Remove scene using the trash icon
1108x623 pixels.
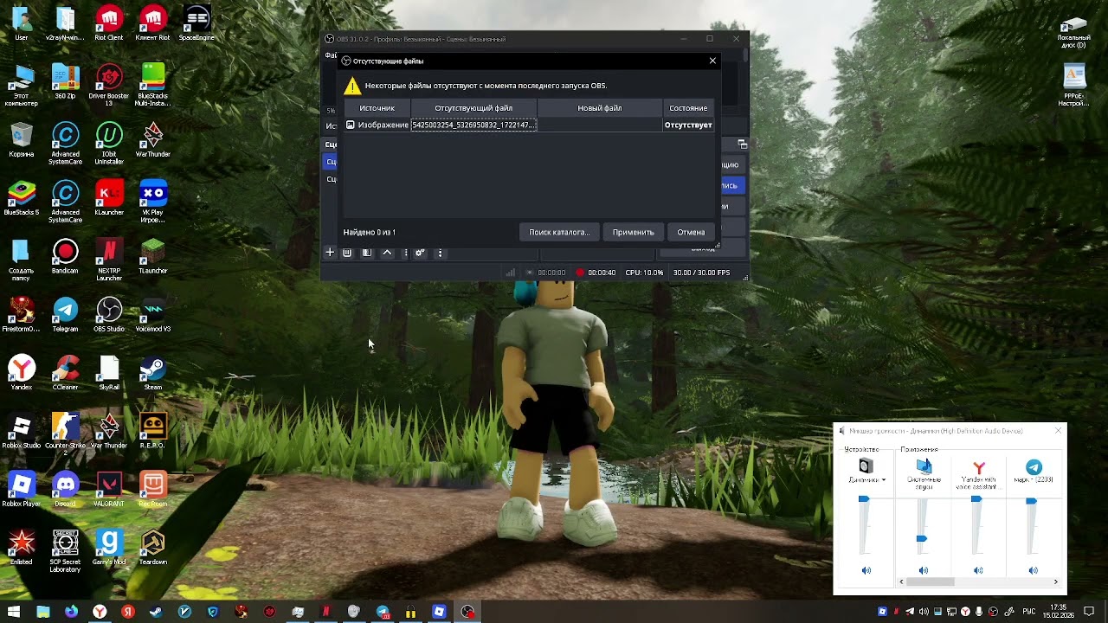pyautogui.click(x=347, y=253)
